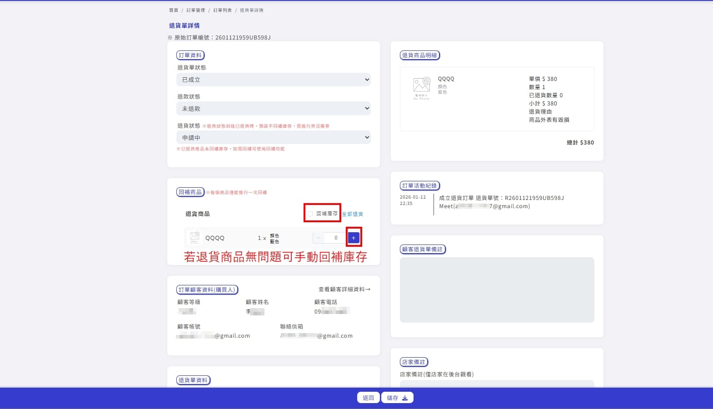Click the 退貨商品明細 section label
The height and width of the screenshot is (409, 713).
[x=420, y=55]
